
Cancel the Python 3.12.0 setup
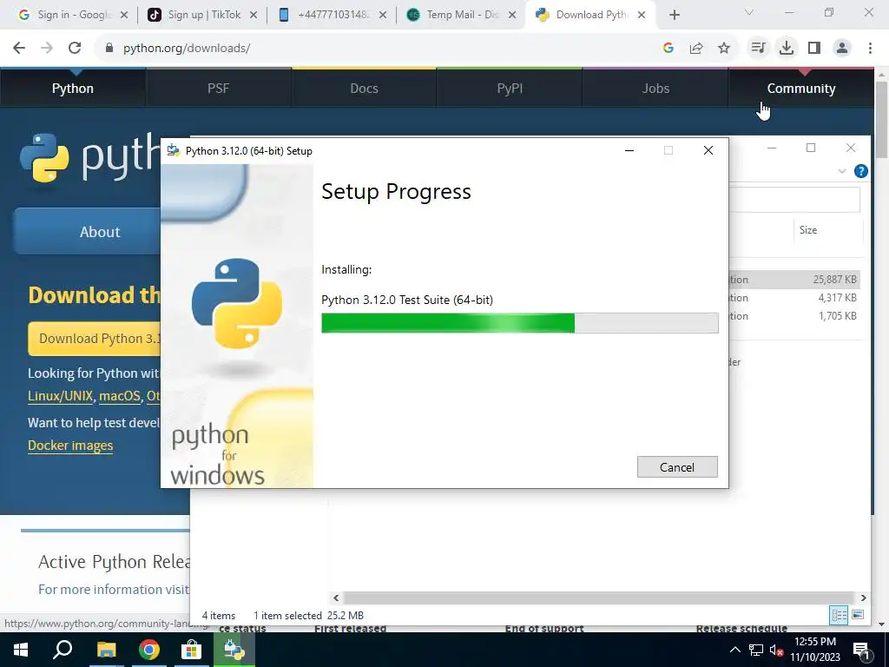pyautogui.click(x=677, y=466)
